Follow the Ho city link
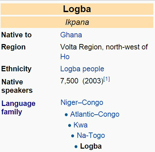This screenshot has width=155, height=152. 65,57
